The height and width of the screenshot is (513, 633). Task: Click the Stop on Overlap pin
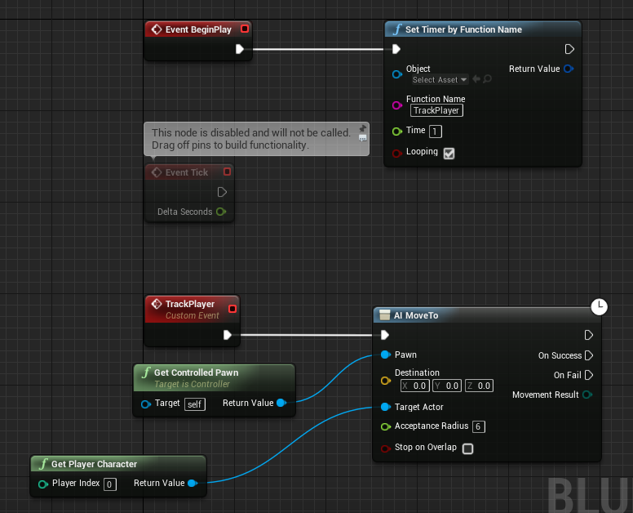386,448
